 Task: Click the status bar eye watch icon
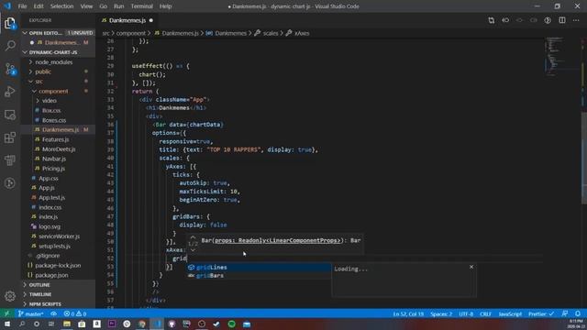point(53,313)
